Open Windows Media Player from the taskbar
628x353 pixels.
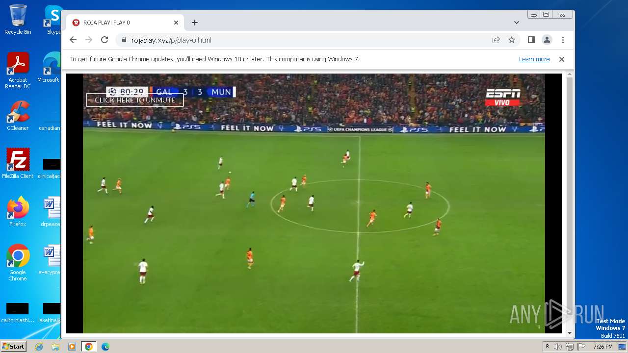click(72, 347)
